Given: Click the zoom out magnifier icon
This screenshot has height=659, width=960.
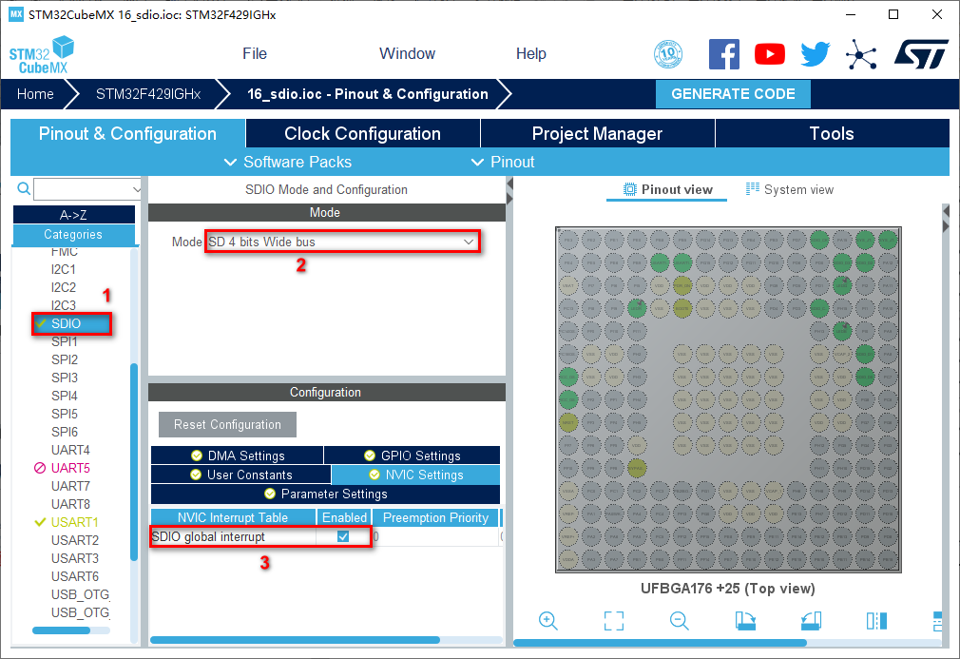Looking at the screenshot, I should coord(679,621).
